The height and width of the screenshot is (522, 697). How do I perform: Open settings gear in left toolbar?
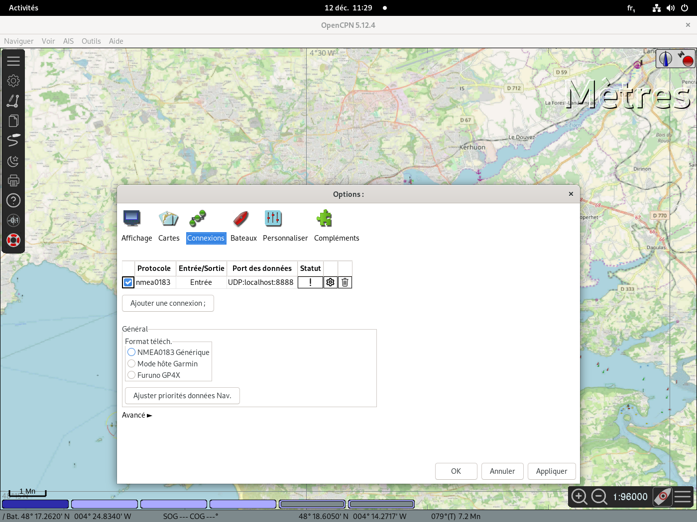click(13, 81)
